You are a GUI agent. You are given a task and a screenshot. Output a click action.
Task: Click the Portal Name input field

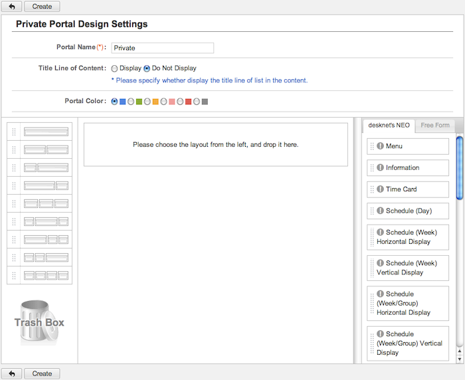click(163, 48)
